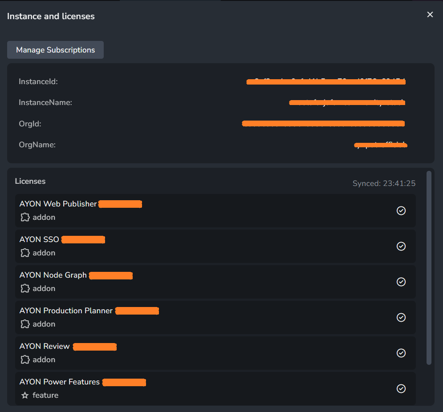Select the AYON Power Features license name
Screen dimensions: 443x412
(59, 382)
